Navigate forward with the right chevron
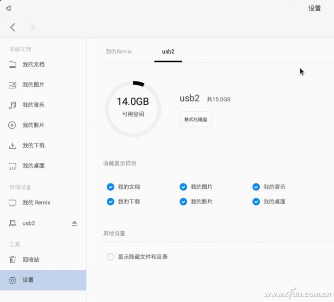Screen dimensions: 334x302 point(33,27)
